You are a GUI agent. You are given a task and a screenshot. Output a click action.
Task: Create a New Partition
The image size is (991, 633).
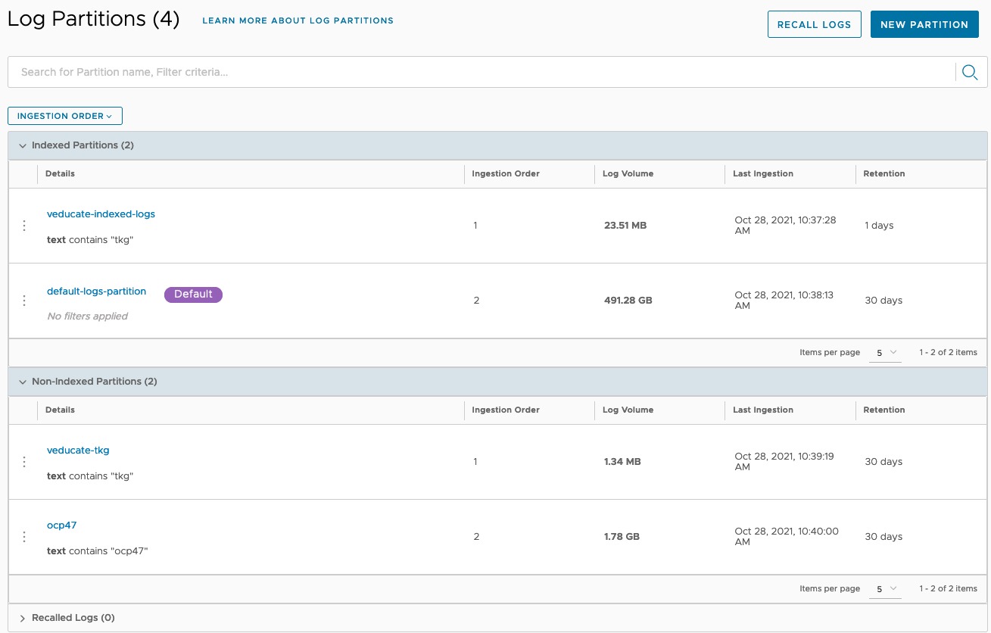point(924,24)
